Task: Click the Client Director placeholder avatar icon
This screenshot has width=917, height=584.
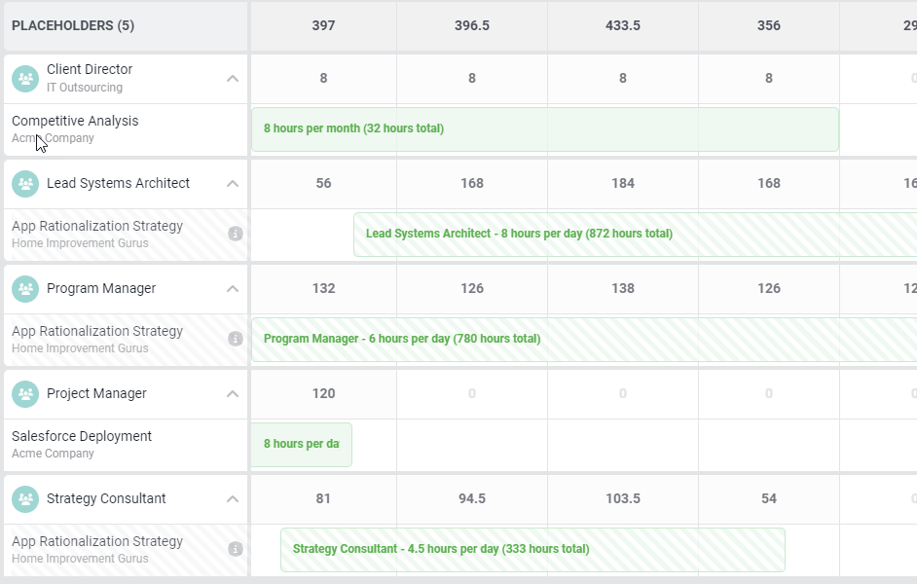Action: pyautogui.click(x=25, y=78)
